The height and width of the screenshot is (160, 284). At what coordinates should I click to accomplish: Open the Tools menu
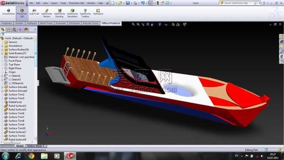pos(63,3)
